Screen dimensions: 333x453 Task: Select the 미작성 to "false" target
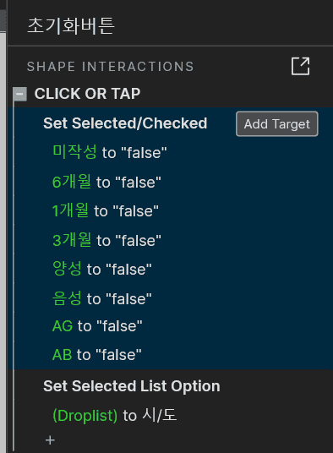tap(110, 152)
